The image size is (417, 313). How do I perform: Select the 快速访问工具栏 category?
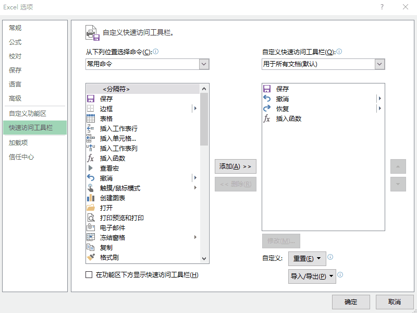tap(35, 127)
